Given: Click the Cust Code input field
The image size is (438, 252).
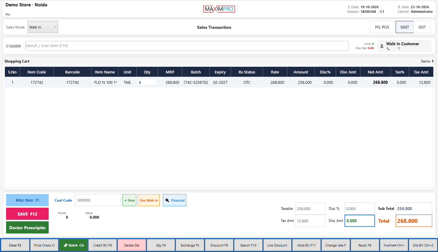Looking at the screenshot, I should click(x=98, y=200).
